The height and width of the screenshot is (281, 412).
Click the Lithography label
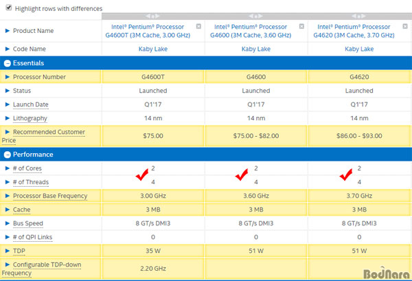(30, 119)
